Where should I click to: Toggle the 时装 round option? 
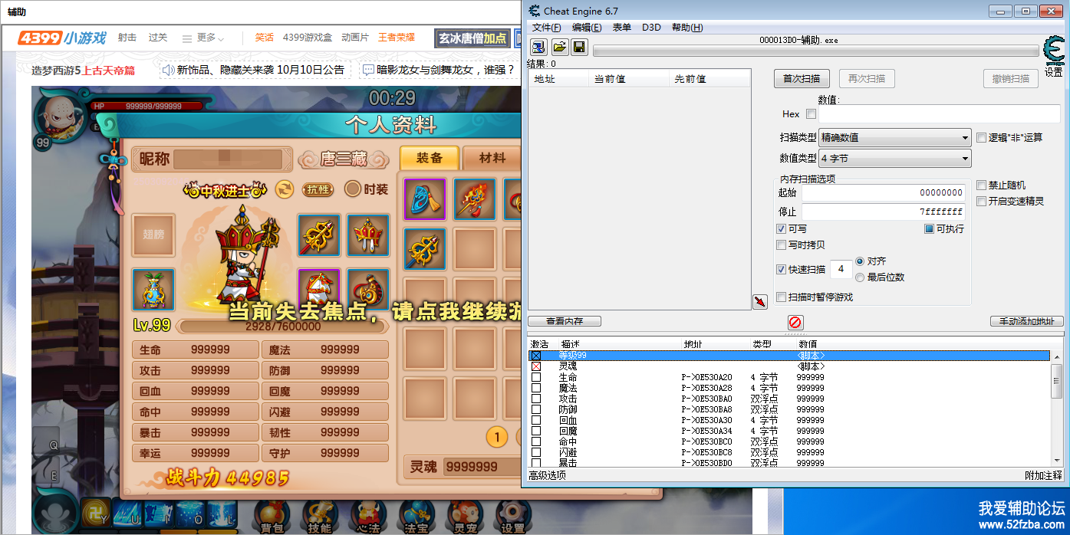[352, 189]
